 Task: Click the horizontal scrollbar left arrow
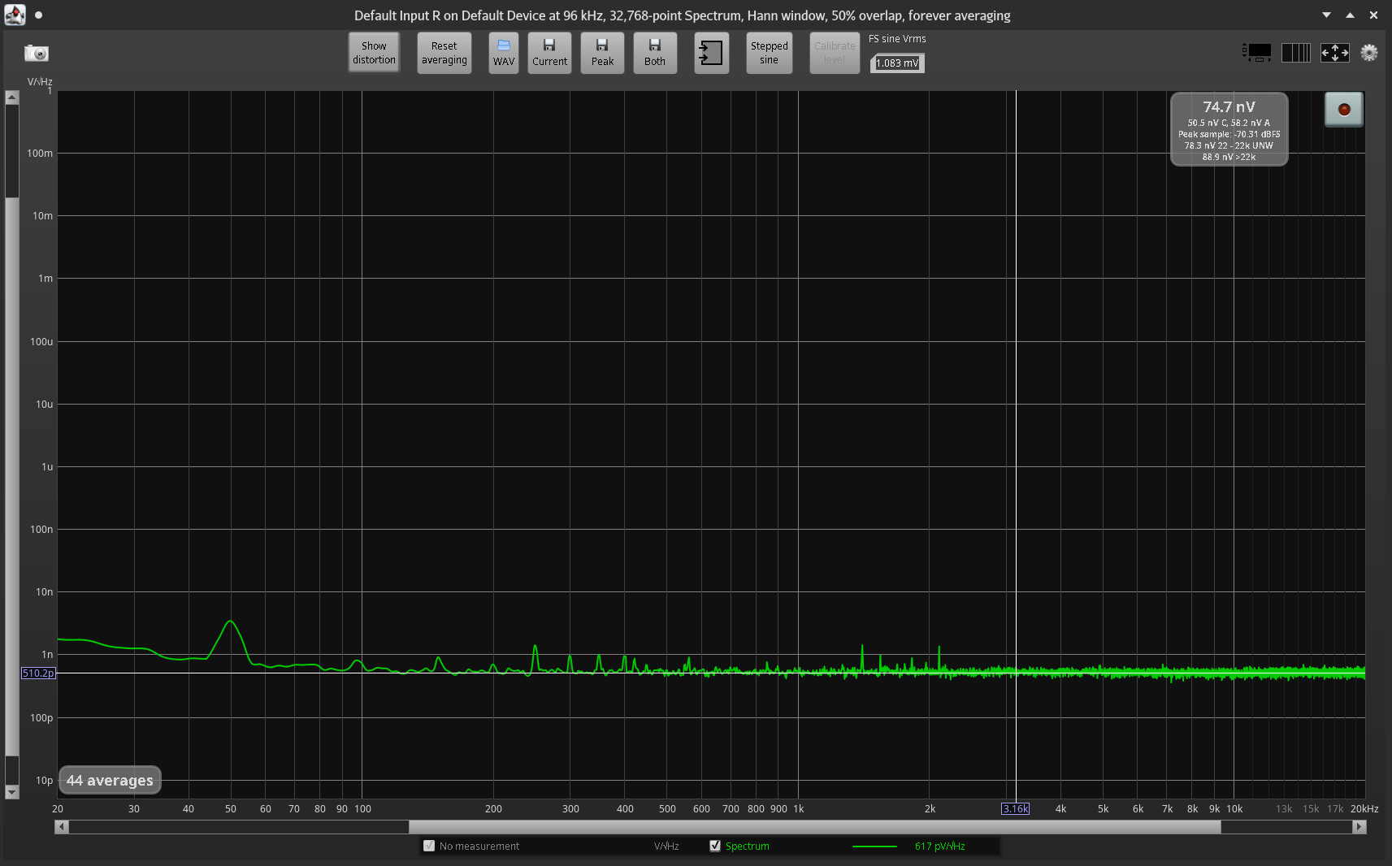click(62, 827)
